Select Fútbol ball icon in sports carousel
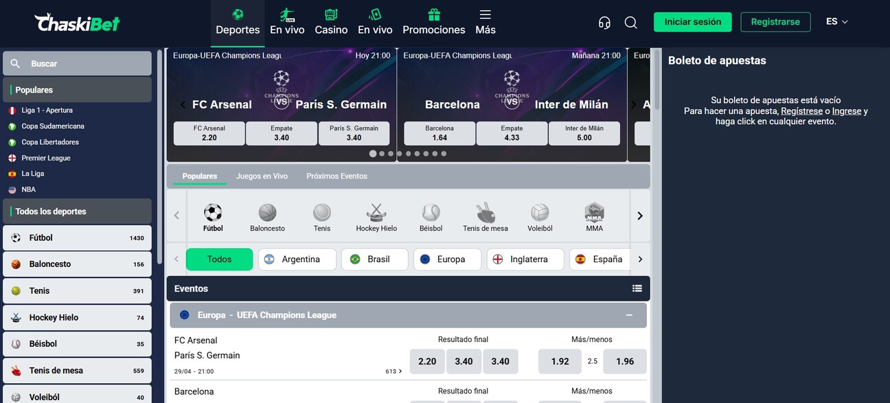This screenshot has width=890, height=403. pos(213,212)
